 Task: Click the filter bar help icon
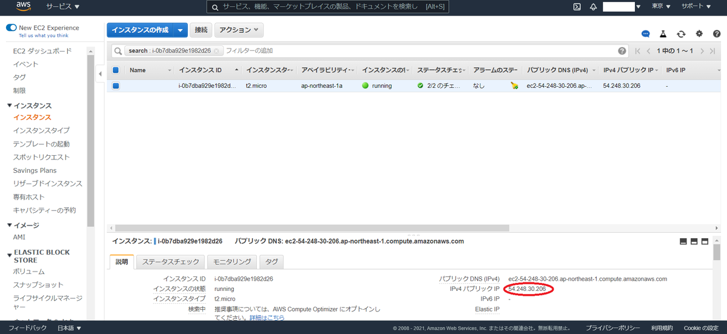[622, 51]
